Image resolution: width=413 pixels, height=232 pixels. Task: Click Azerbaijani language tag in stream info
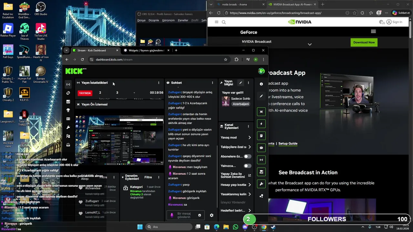[241, 104]
